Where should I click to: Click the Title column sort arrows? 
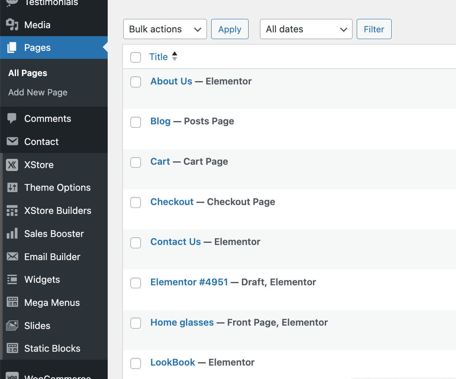[175, 56]
